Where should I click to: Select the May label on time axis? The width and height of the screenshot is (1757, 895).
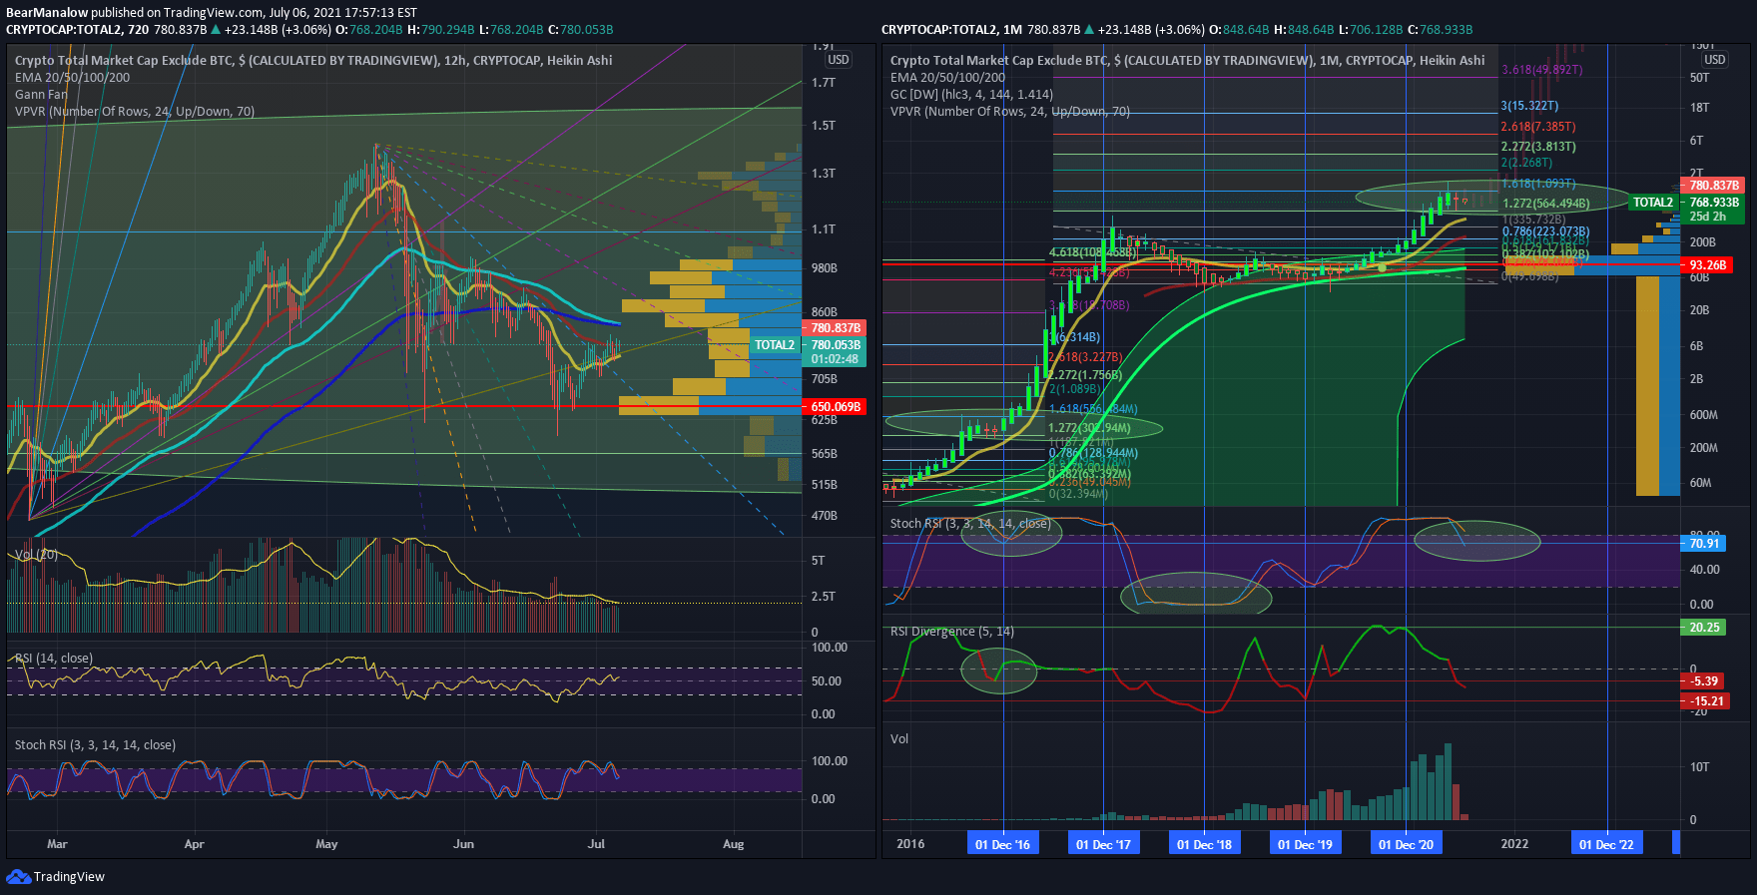tap(326, 844)
